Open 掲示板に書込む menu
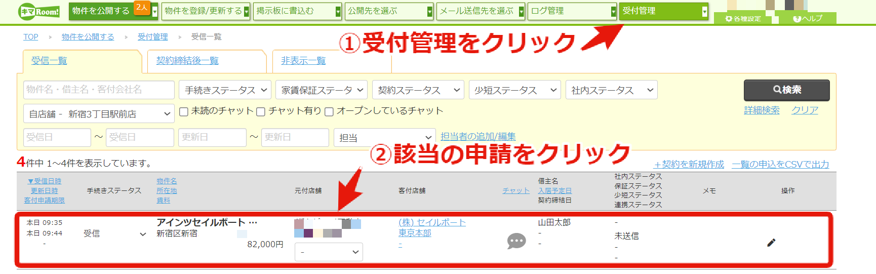The width and height of the screenshot is (876, 274). [298, 11]
